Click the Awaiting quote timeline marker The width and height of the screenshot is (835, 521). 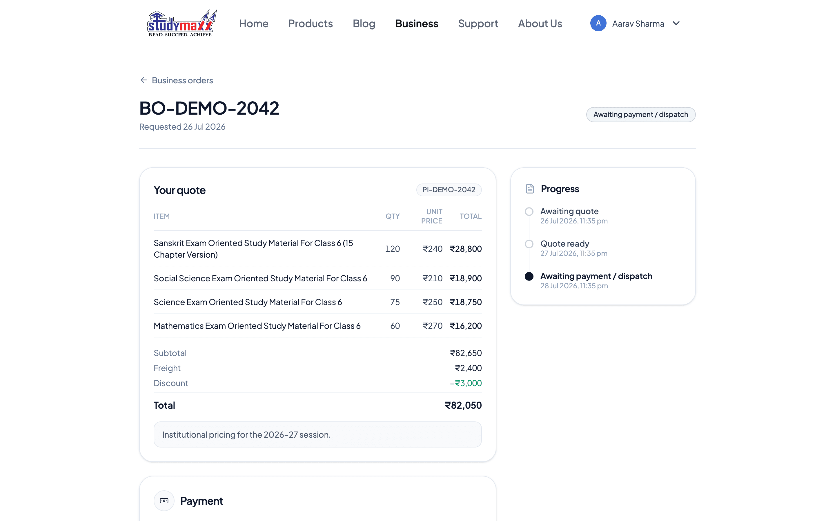tap(529, 211)
